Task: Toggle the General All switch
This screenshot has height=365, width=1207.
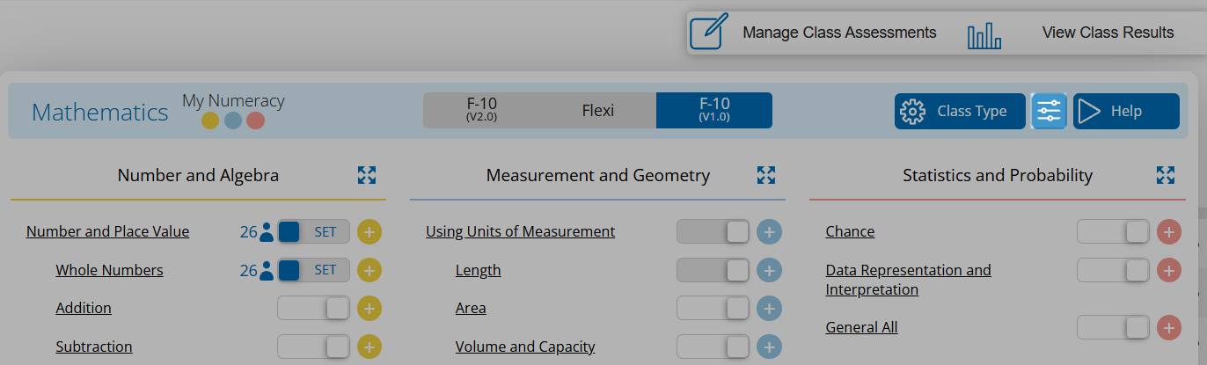Action: [x=1113, y=328]
